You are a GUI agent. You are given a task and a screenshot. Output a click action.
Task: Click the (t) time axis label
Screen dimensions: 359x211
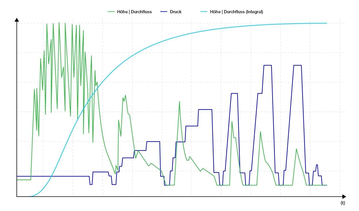343,203
